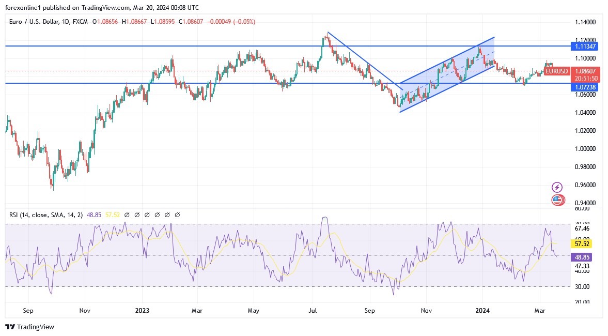Click the TradingView logo in the corner

point(30,327)
